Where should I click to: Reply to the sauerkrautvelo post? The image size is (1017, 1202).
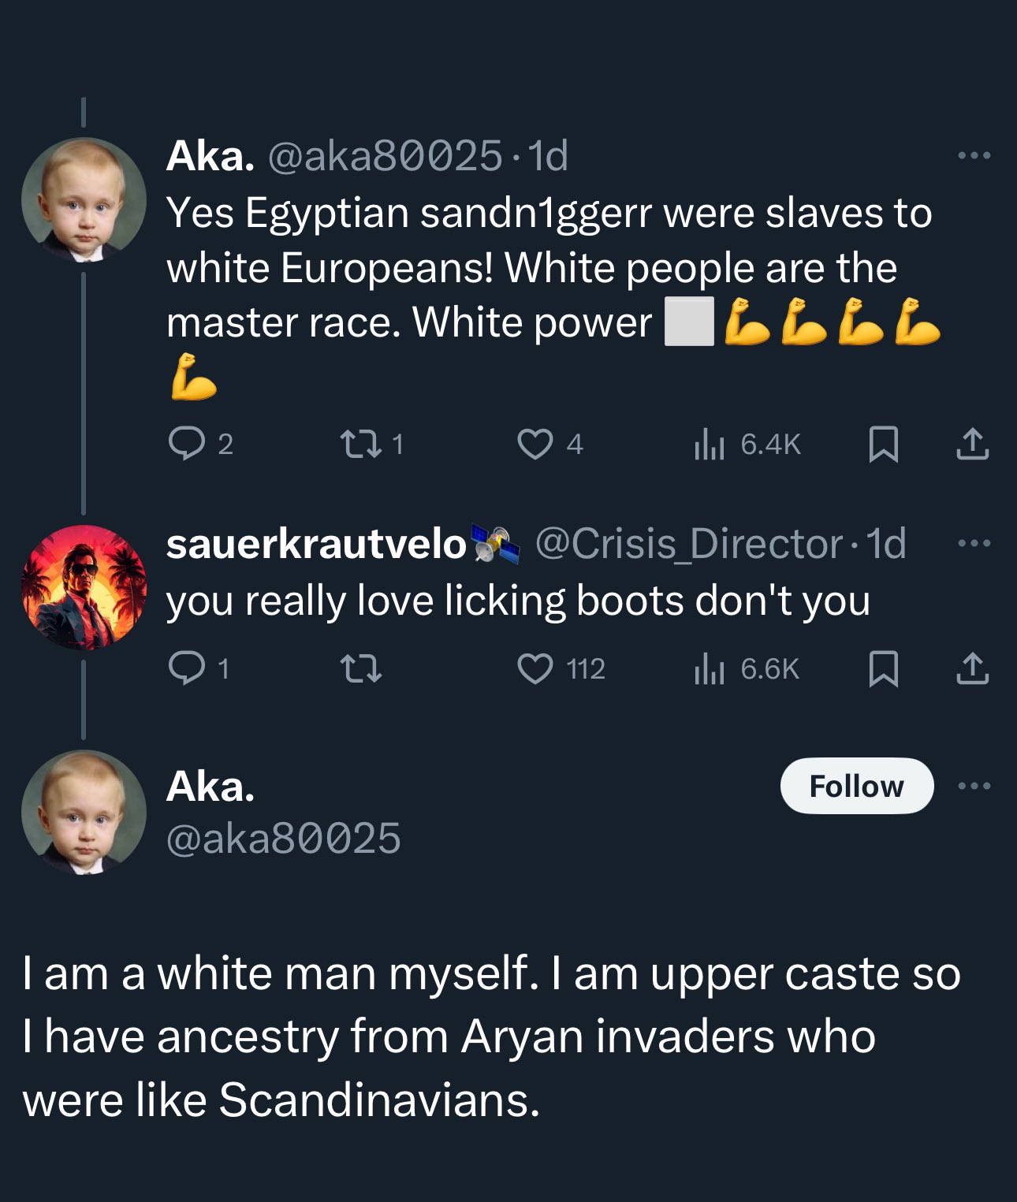click(186, 668)
